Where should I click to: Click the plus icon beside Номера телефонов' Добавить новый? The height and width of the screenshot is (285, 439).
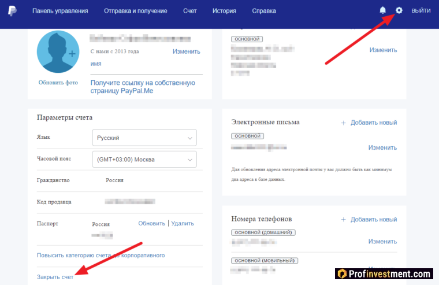(343, 220)
